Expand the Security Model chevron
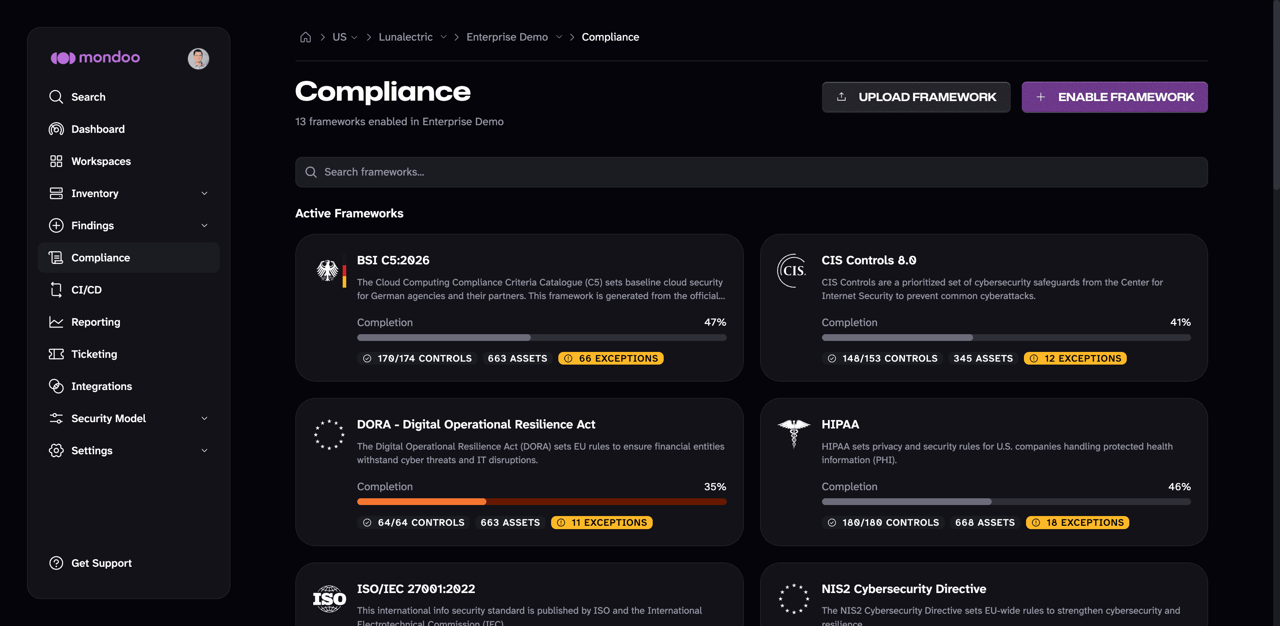Viewport: 1280px width, 626px height. (x=204, y=418)
